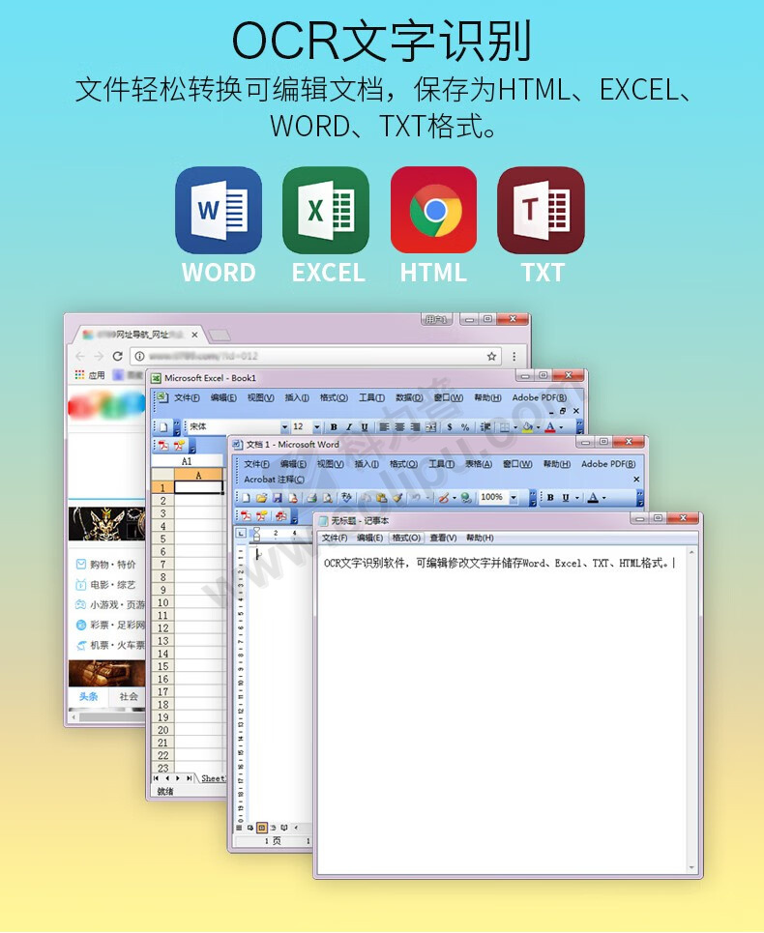Toggle Italic in the Excel toolbar
The image size is (764, 933).
(x=349, y=426)
